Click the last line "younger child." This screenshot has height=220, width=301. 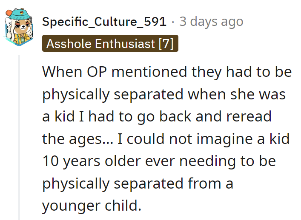tap(91, 206)
